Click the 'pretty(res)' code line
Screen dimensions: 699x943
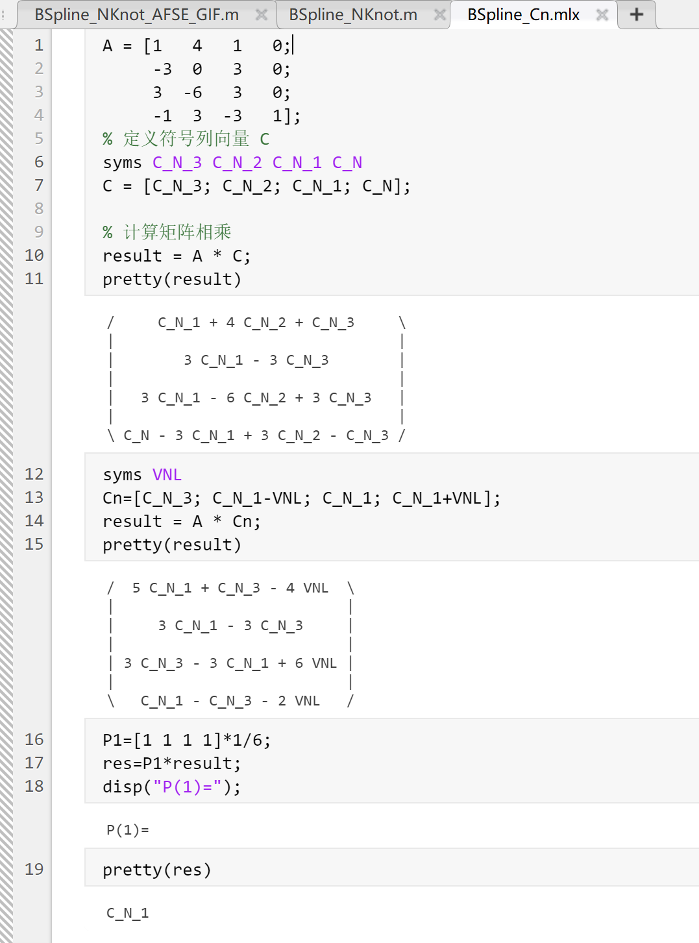point(157,870)
